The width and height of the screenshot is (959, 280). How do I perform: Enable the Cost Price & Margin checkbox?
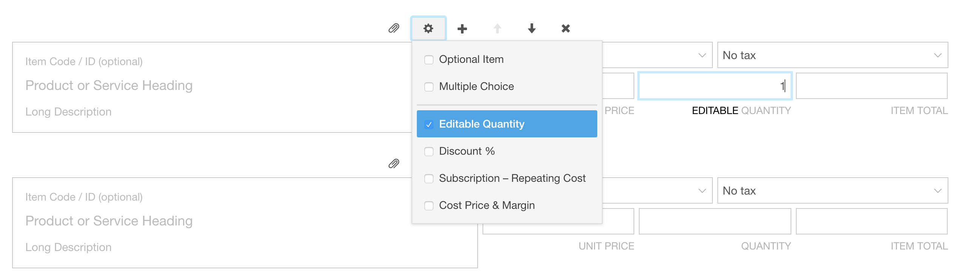click(x=429, y=205)
